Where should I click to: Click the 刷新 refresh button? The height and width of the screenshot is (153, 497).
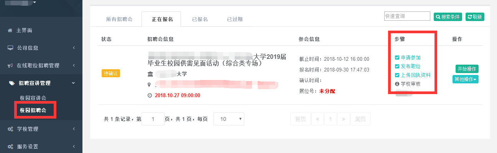click(x=475, y=17)
